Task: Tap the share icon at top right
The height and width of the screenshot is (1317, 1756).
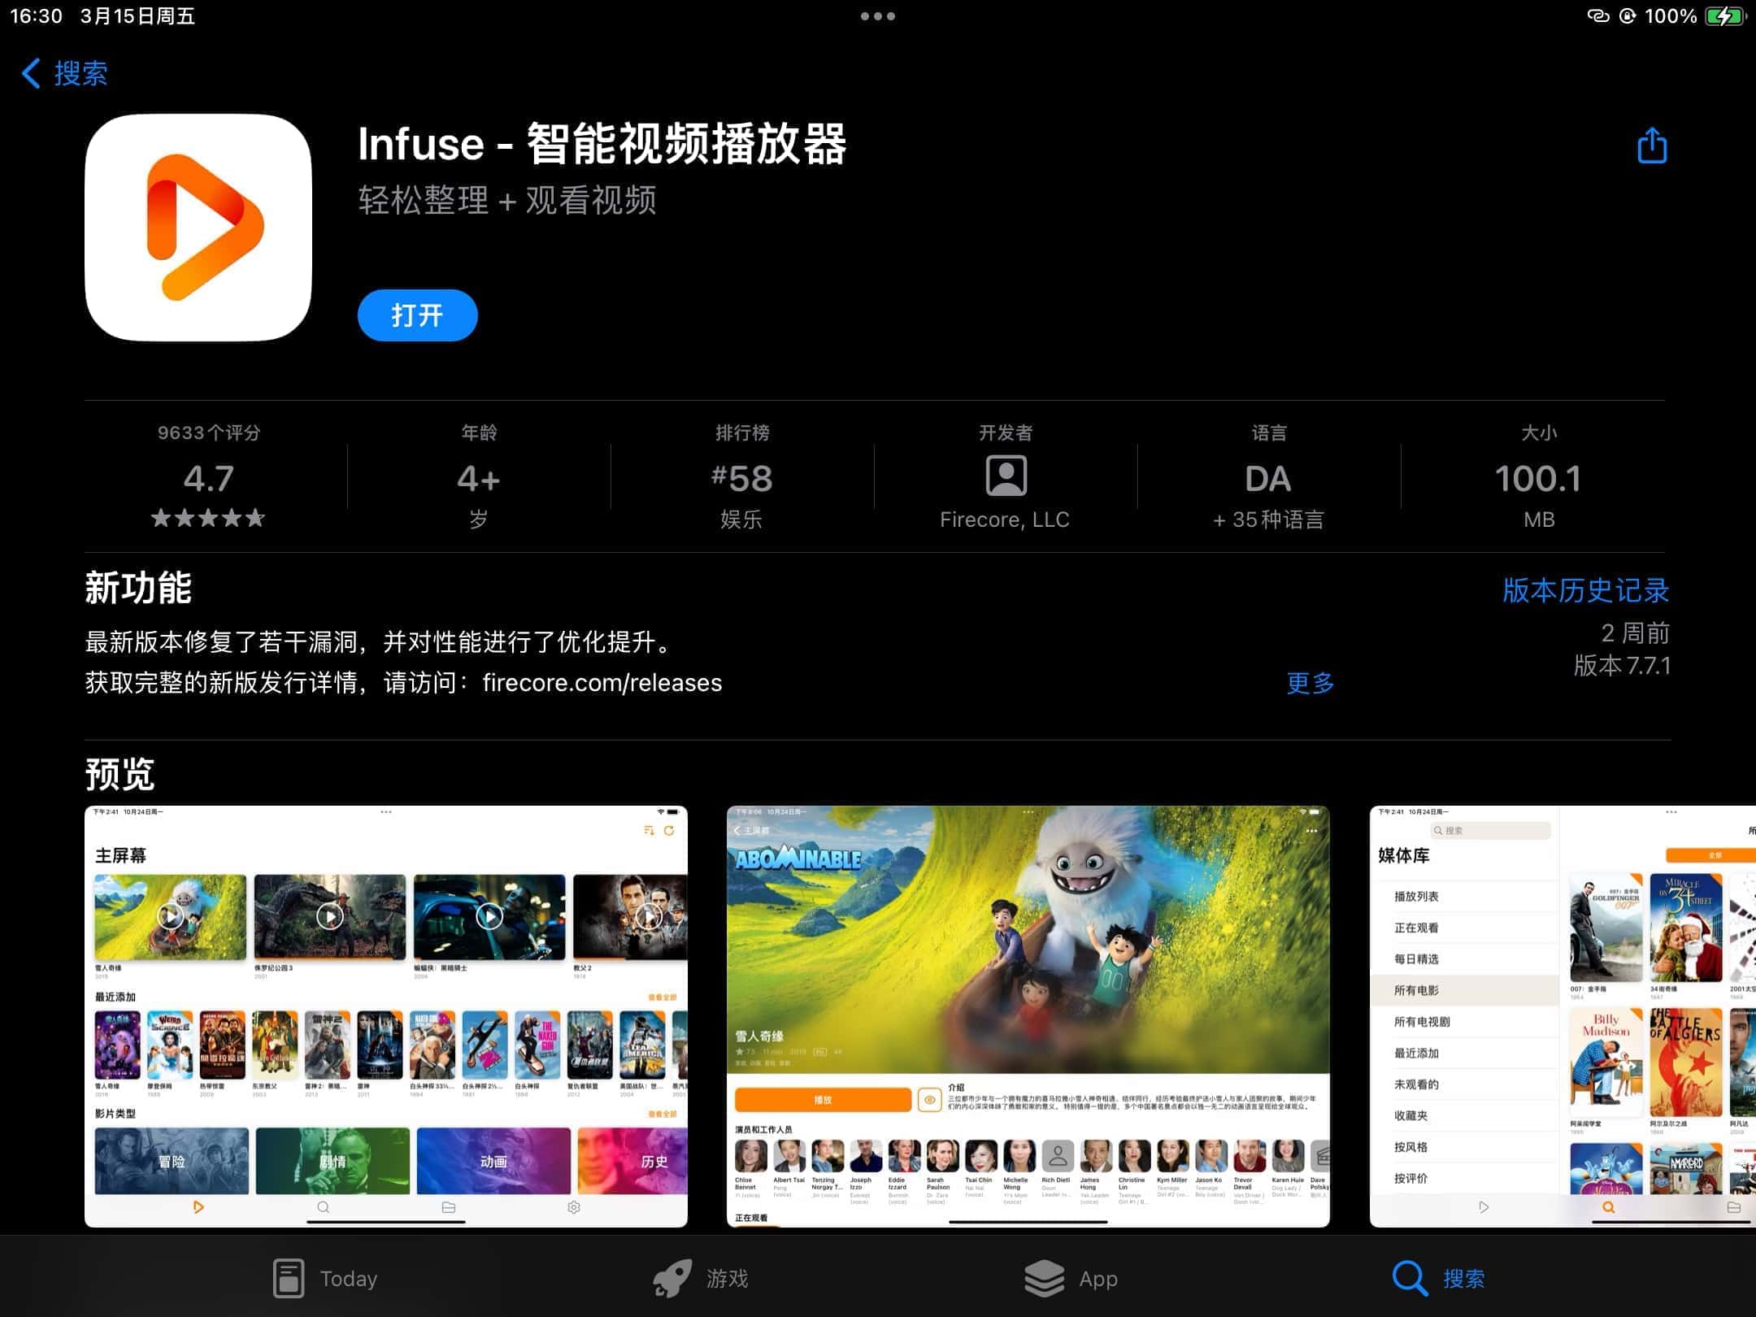Action: (1651, 146)
